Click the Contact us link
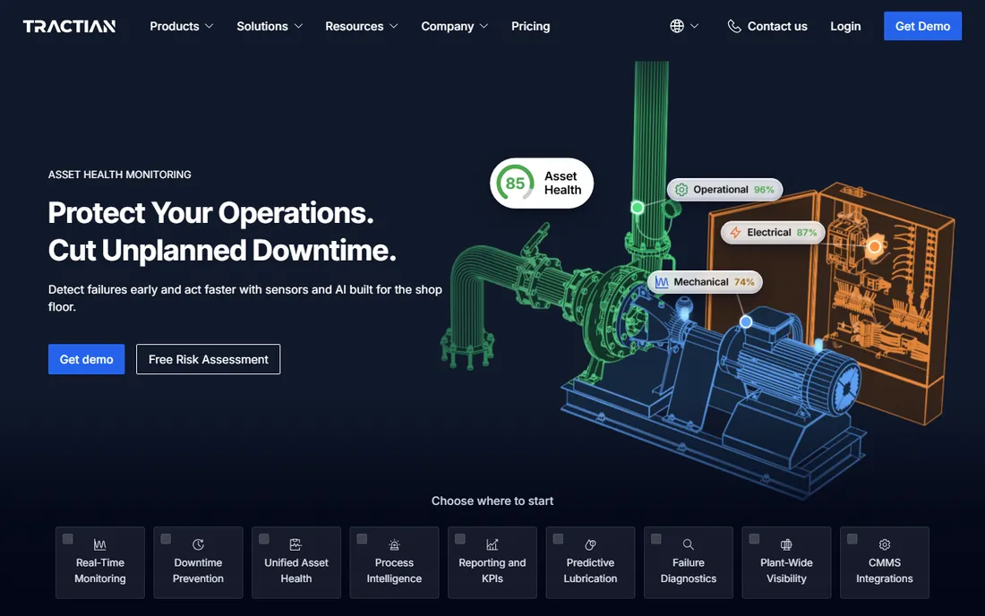Image resolution: width=985 pixels, height=616 pixels. tap(767, 26)
